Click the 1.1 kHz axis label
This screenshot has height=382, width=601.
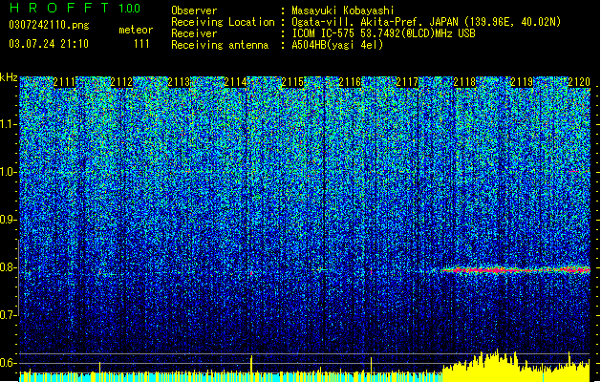pyautogui.click(x=9, y=124)
